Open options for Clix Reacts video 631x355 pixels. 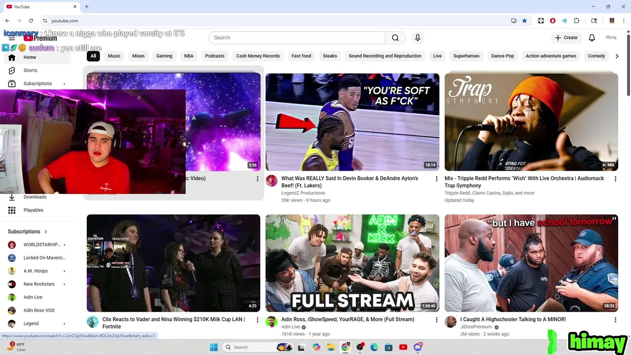click(x=257, y=319)
